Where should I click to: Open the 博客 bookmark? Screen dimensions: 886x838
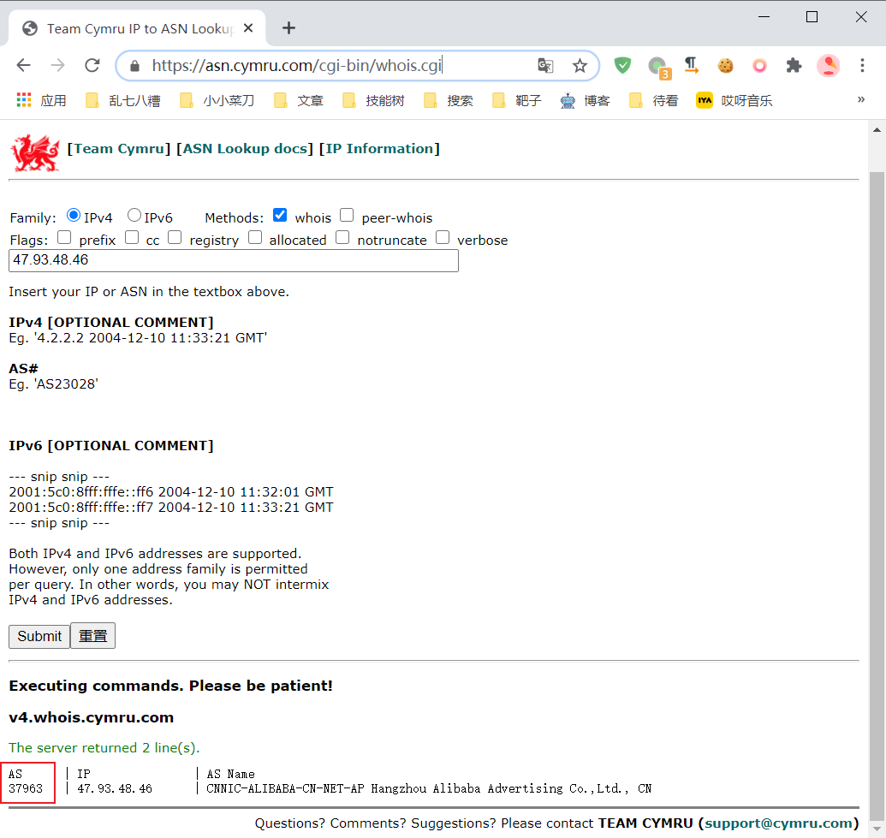(585, 101)
